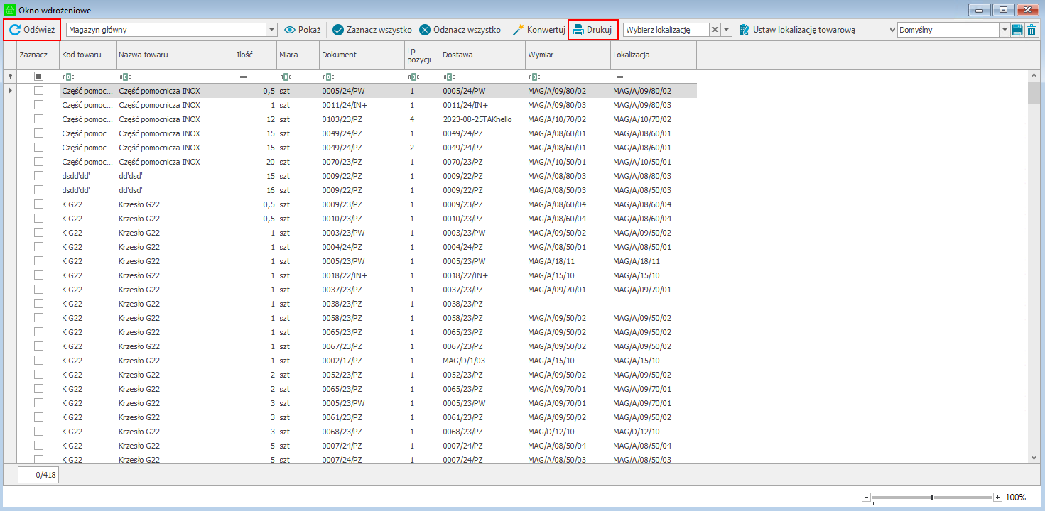Screen dimensions: 1045x511
Task: Tick checkbox for document 0018/22/IN+ row
Action: coord(39,275)
